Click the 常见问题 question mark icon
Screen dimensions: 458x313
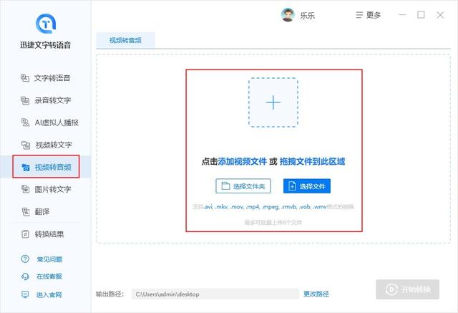click(25, 259)
